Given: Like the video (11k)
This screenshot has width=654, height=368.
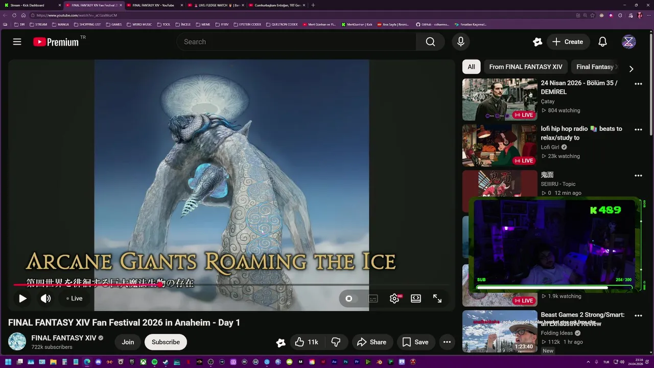Looking at the screenshot, I should tap(307, 342).
